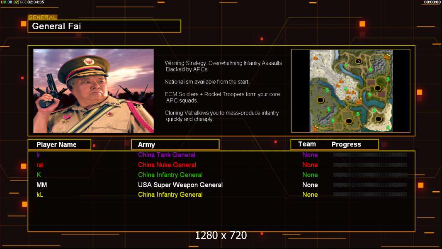Click the player name rai
This screenshot has height=249, width=442.
coord(40,165)
